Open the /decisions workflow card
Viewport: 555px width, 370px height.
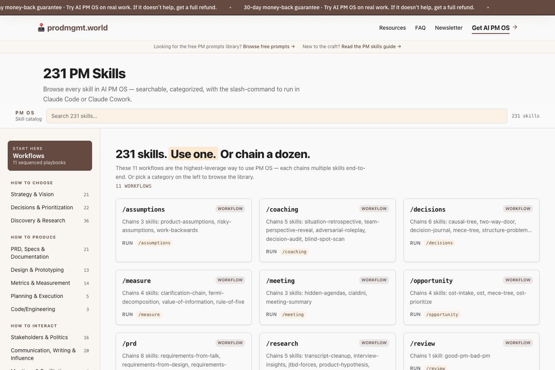coord(471,230)
